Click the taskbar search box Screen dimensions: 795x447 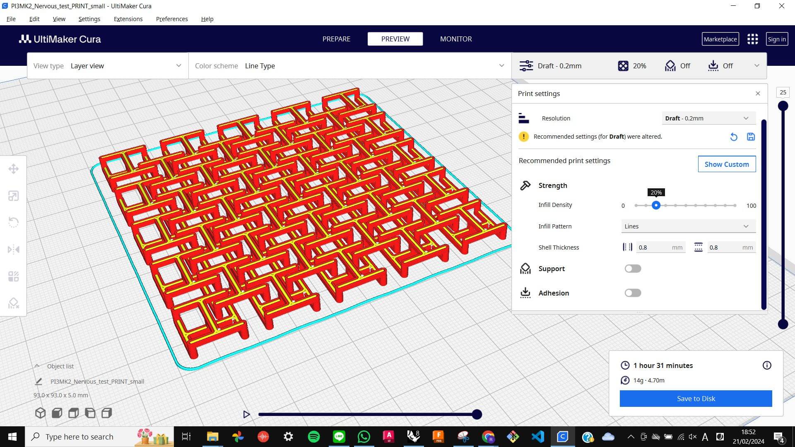click(99, 437)
